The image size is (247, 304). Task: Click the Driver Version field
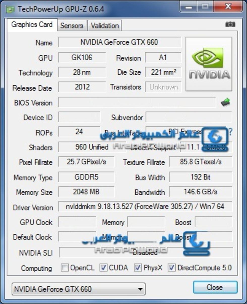[145, 207]
